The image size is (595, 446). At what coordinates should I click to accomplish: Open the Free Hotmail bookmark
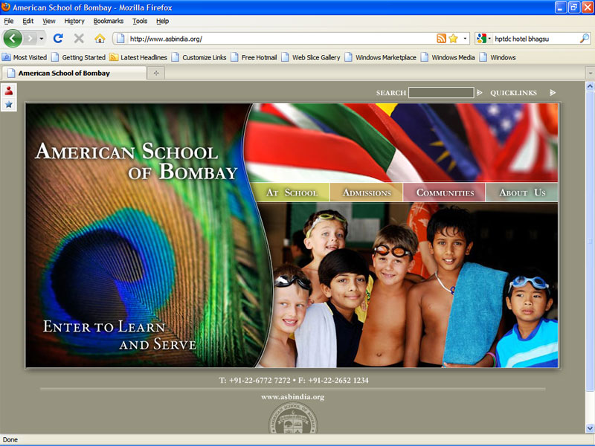[254, 57]
